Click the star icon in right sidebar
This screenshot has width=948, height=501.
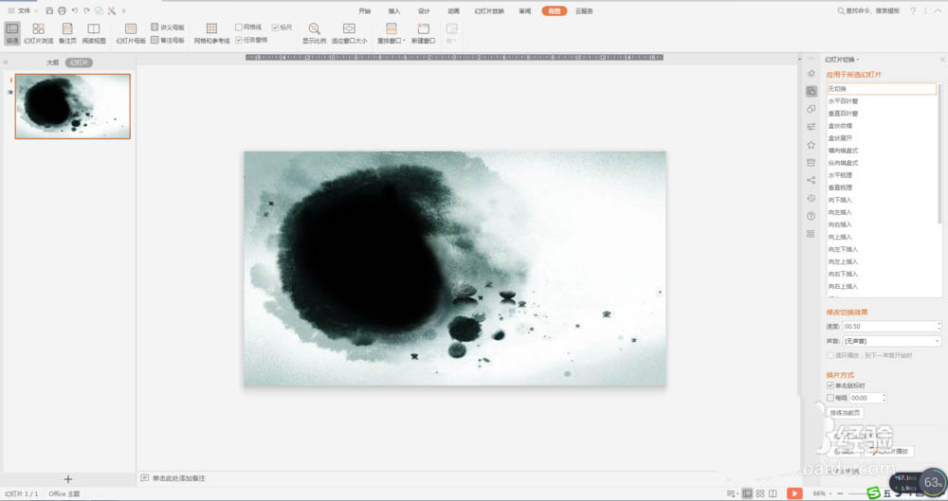point(811,145)
